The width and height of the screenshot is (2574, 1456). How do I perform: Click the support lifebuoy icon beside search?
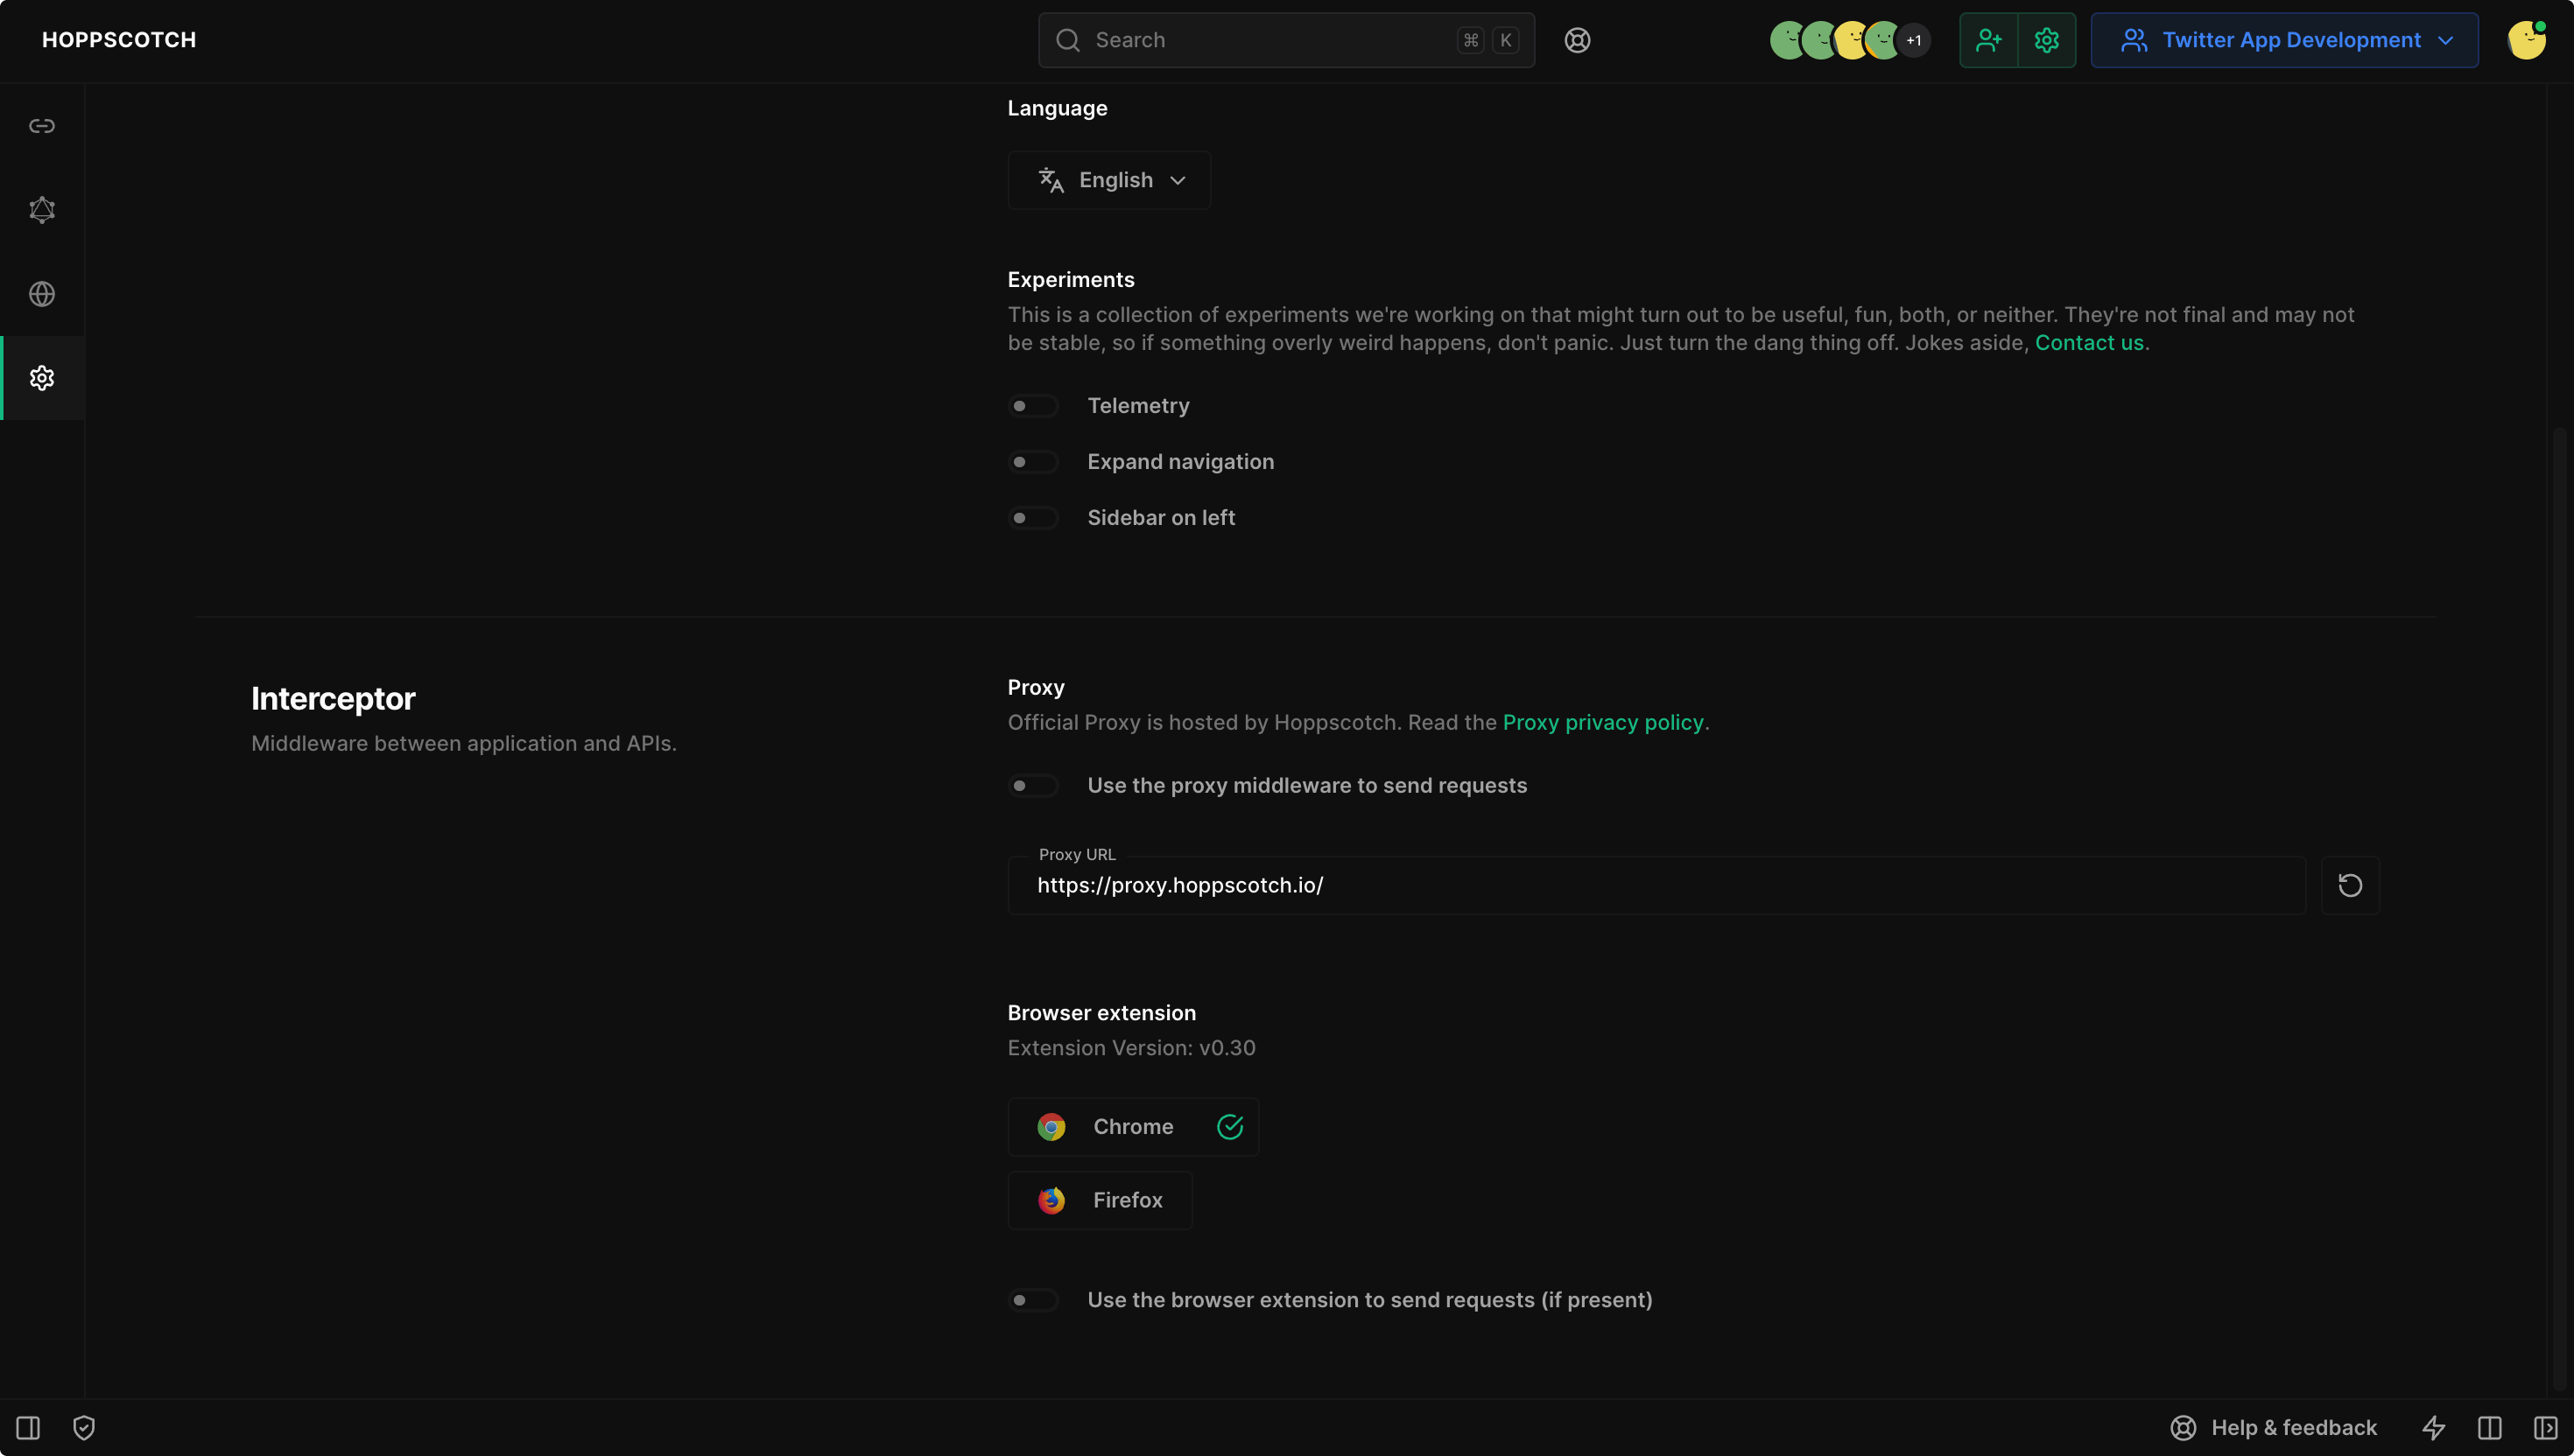click(1578, 40)
